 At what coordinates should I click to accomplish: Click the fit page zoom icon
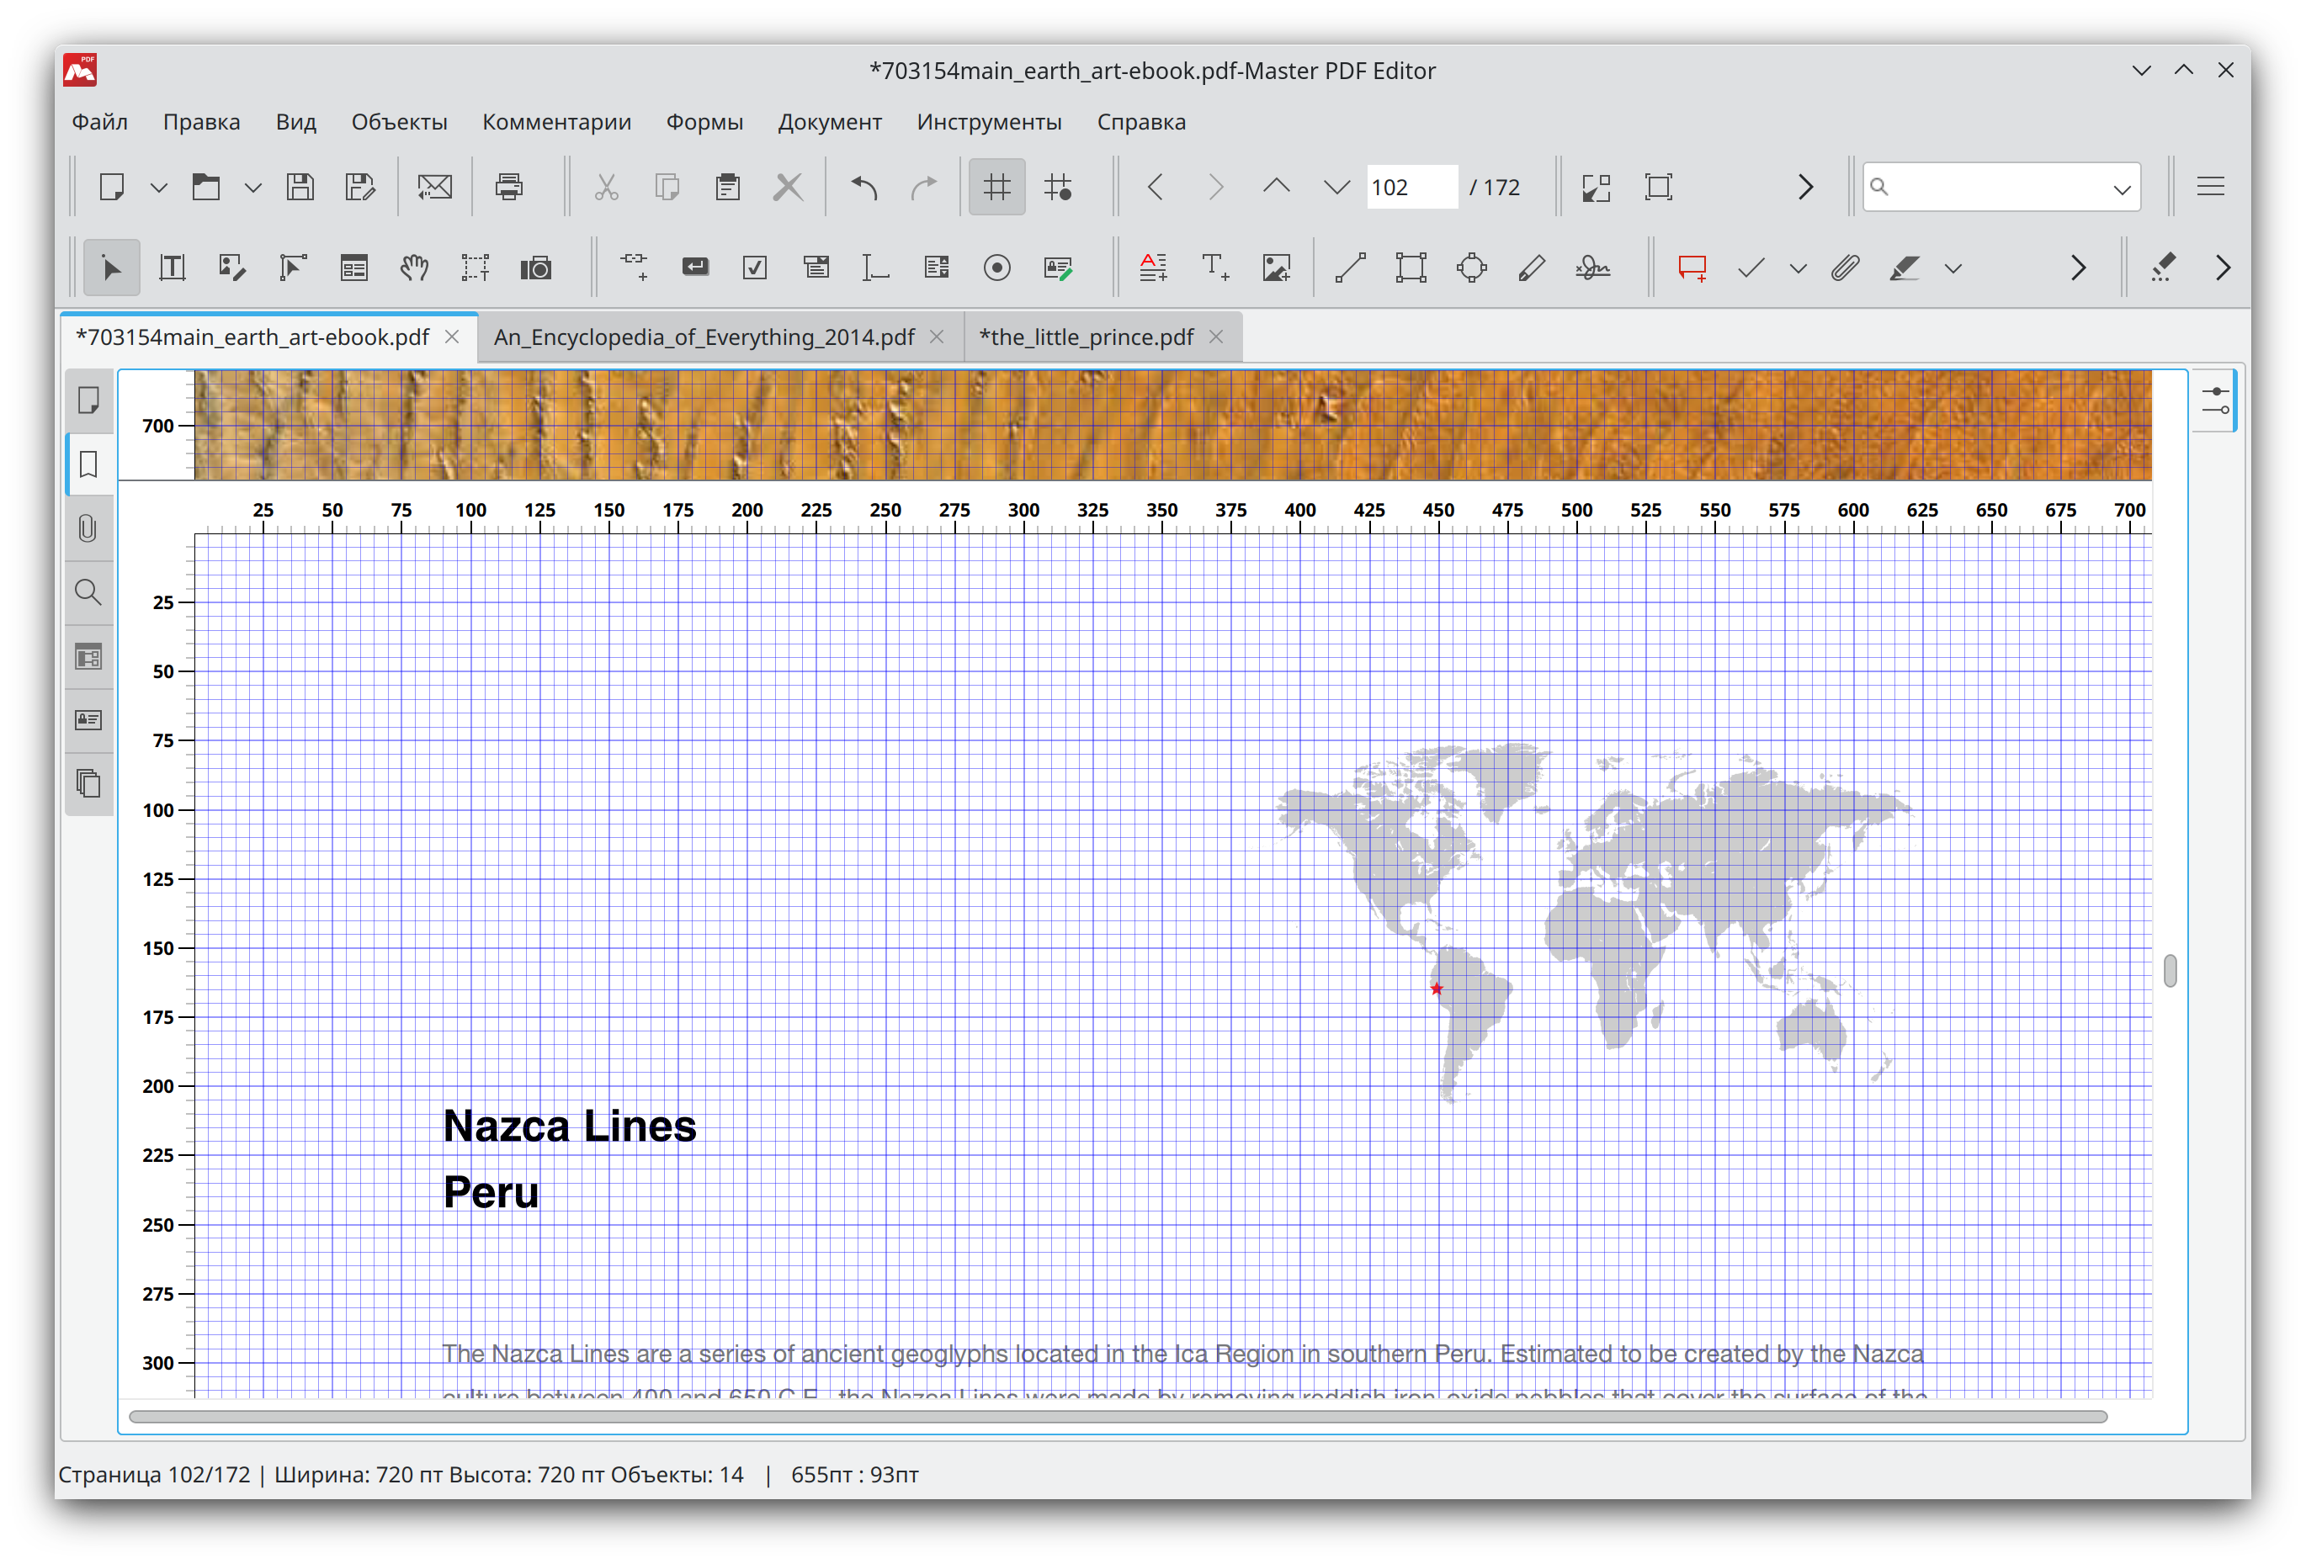[x=1596, y=187]
